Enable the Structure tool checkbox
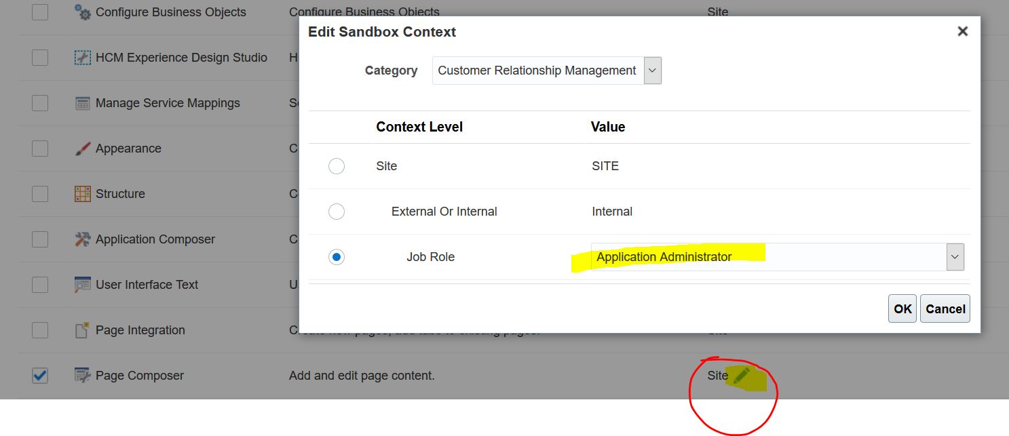This screenshot has height=436, width=1009. tap(39, 193)
